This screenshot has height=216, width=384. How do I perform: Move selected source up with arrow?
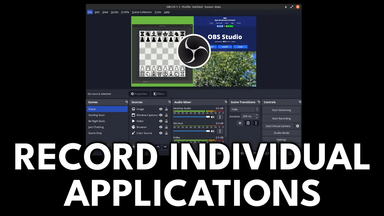[x=158, y=147]
